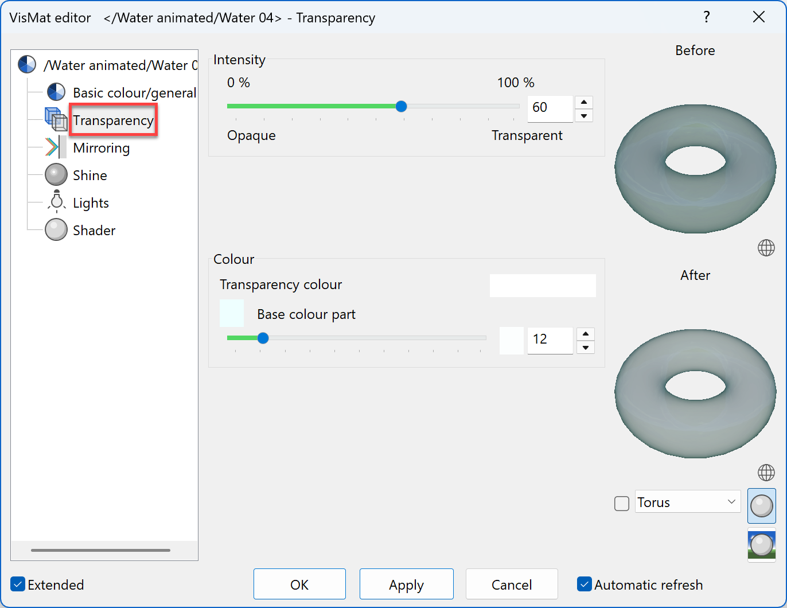Click the grassy background preview thumbnail
The width and height of the screenshot is (787, 608).
(761, 545)
